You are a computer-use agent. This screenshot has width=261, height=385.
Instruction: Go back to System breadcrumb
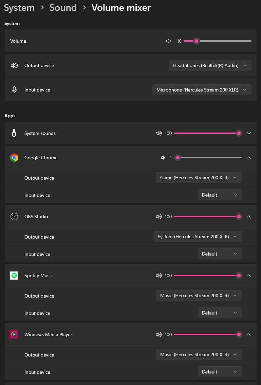click(x=19, y=7)
